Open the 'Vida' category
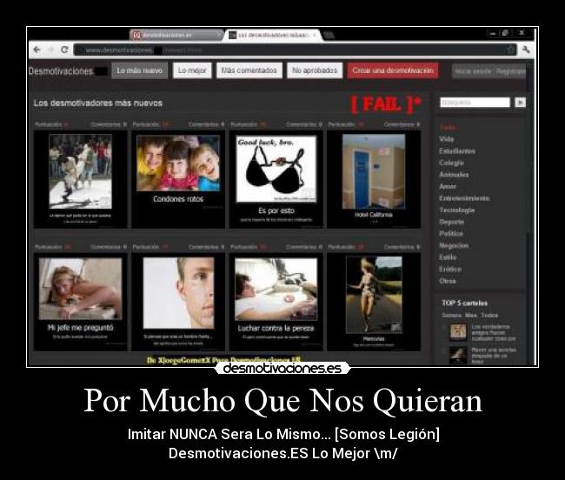The width and height of the screenshot is (565, 480). coord(447,139)
